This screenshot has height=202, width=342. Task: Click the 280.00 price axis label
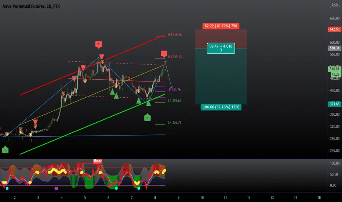pyautogui.click(x=335, y=139)
